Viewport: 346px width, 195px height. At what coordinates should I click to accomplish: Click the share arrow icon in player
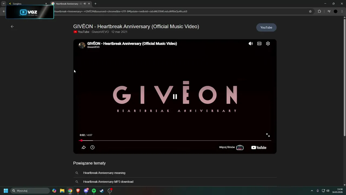click(x=84, y=147)
